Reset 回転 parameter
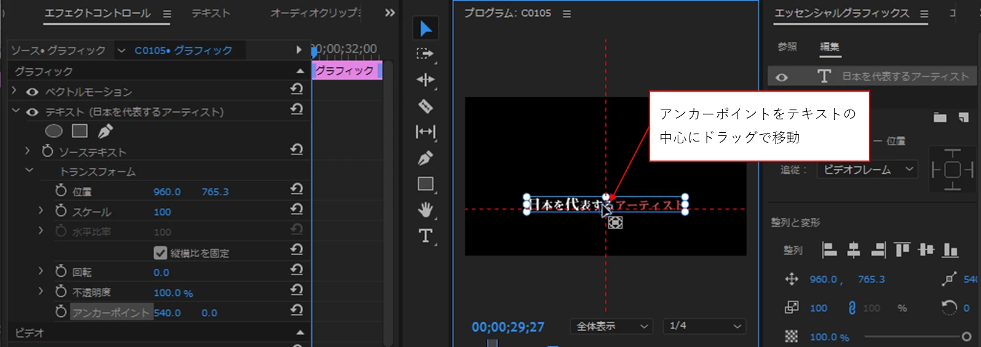Viewport: 981px width, 347px height. (296, 270)
